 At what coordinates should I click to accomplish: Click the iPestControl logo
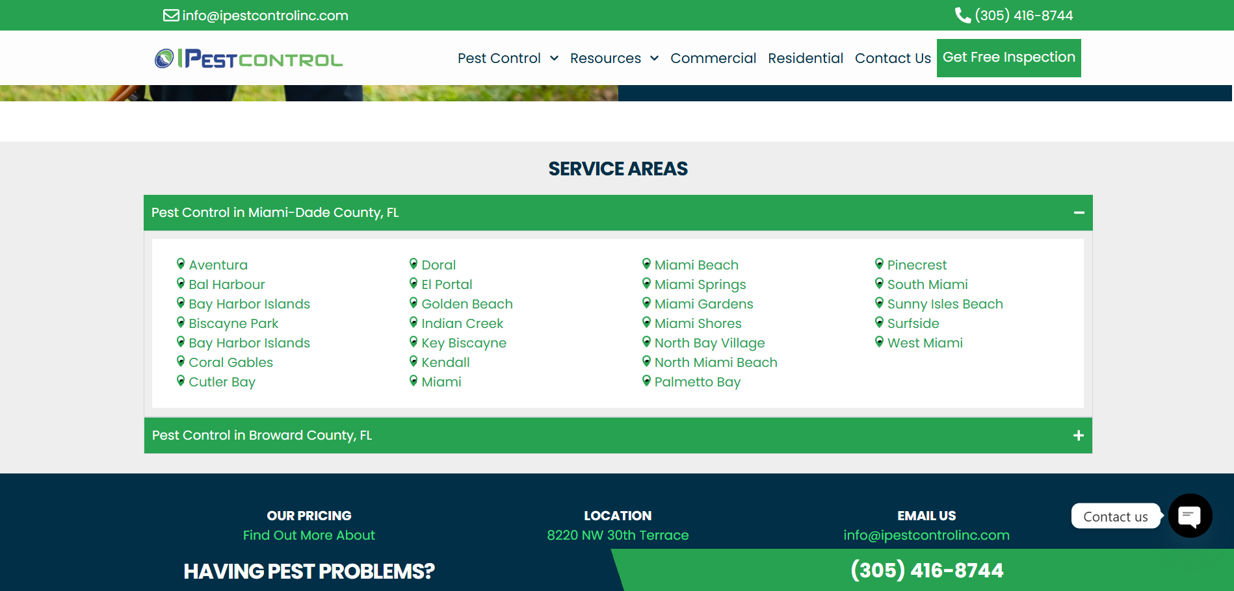point(248,58)
